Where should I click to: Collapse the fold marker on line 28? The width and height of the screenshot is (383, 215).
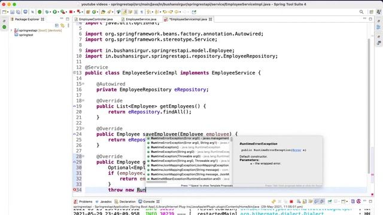(x=83, y=156)
